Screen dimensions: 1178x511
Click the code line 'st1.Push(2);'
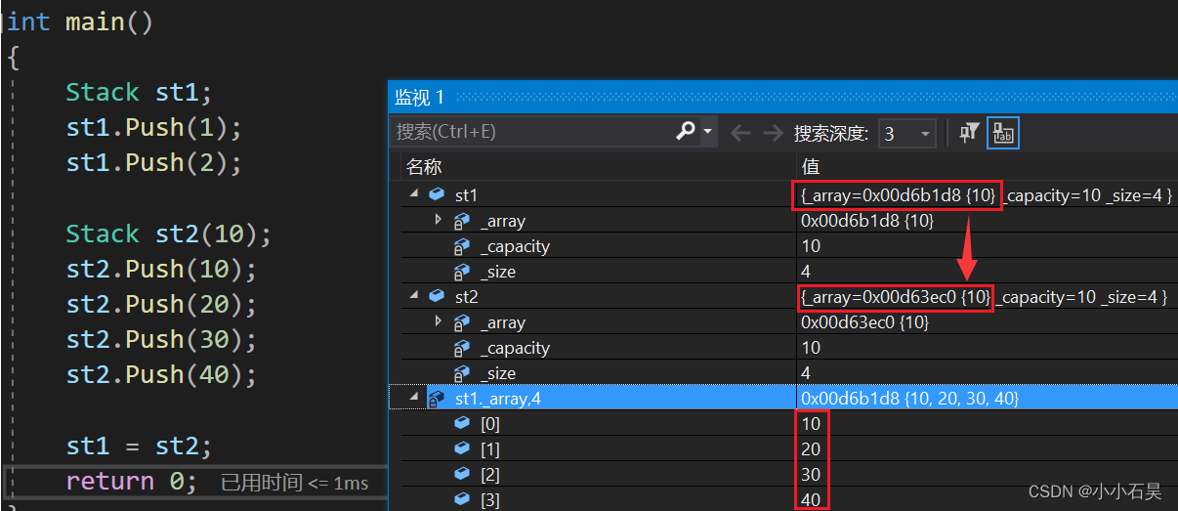pos(153,163)
